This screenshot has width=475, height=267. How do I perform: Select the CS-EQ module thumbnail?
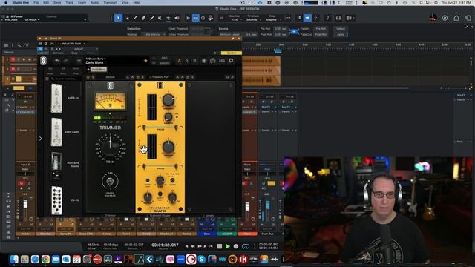[56, 200]
